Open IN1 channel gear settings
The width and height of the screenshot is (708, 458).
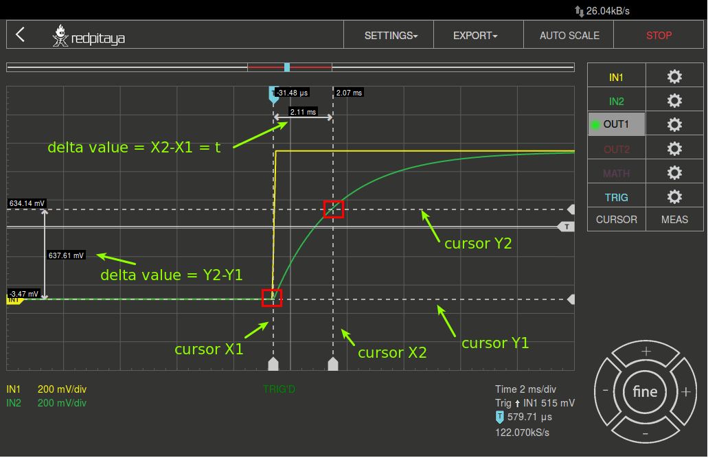coord(674,76)
